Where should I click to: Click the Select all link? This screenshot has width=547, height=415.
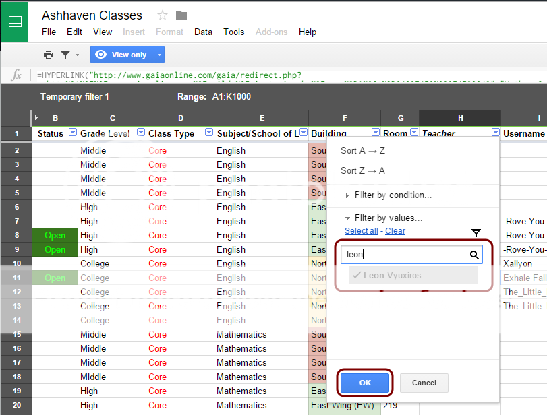click(361, 231)
